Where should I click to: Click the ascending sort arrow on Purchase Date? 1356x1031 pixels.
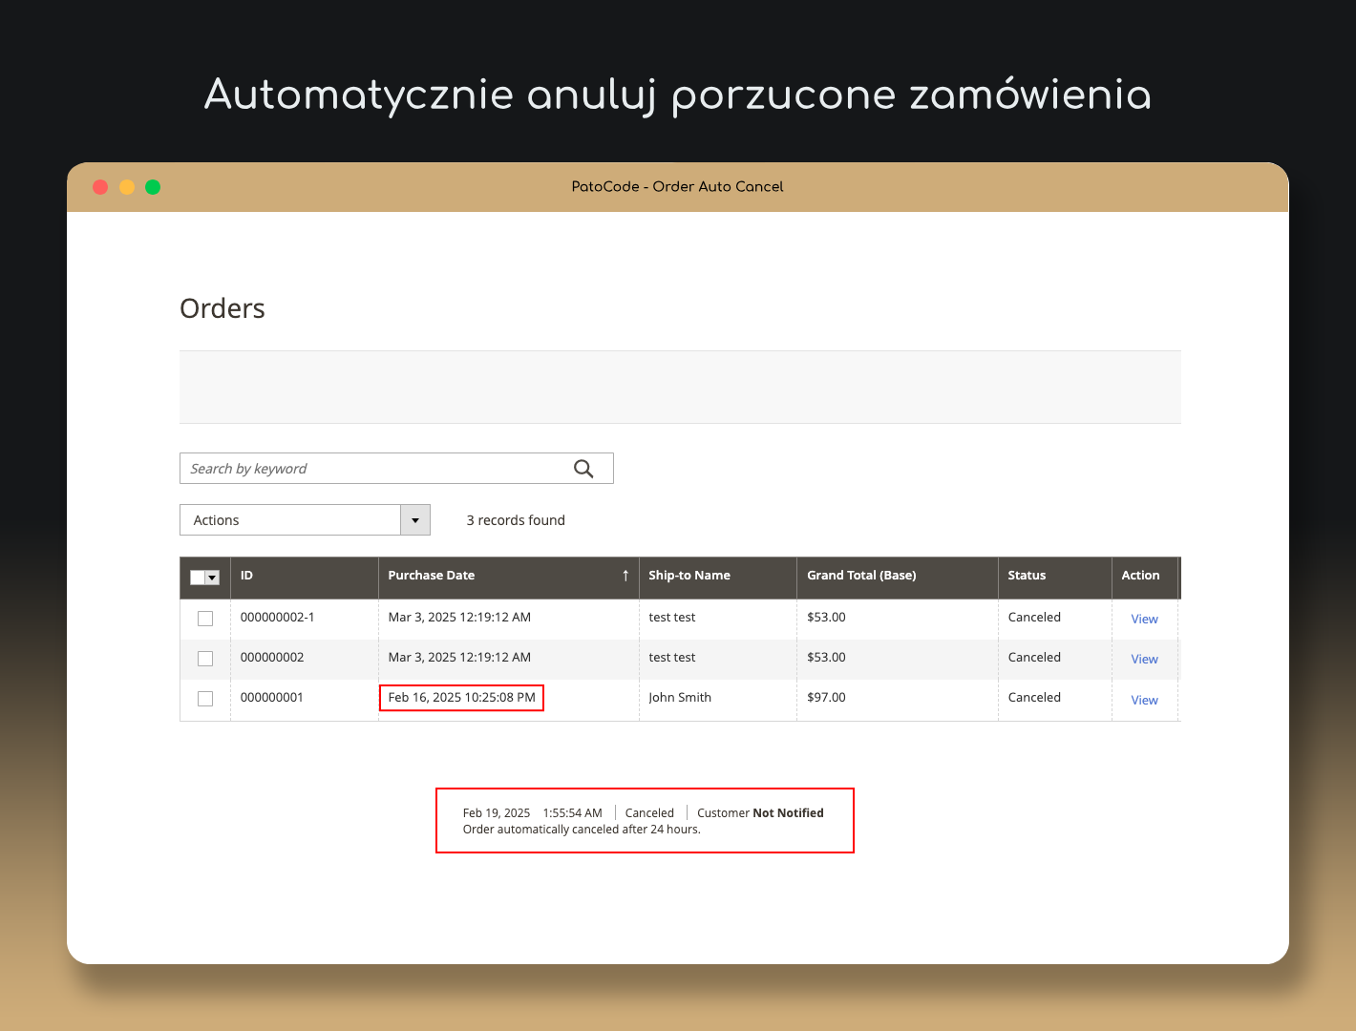[x=625, y=576]
